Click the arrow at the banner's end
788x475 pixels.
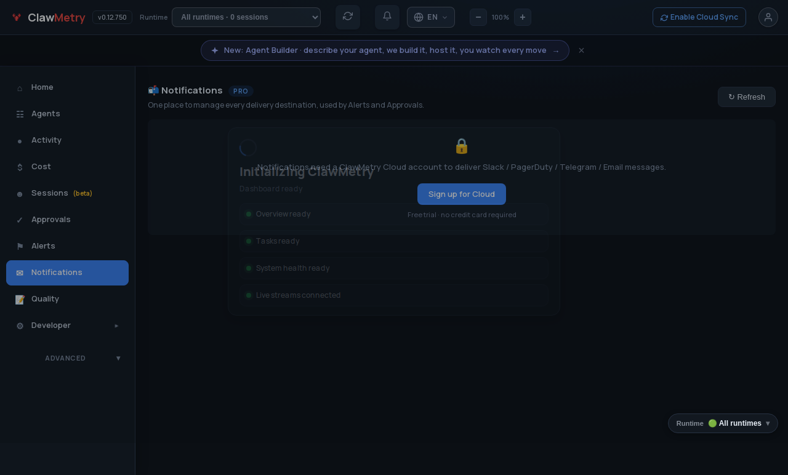coord(556,51)
